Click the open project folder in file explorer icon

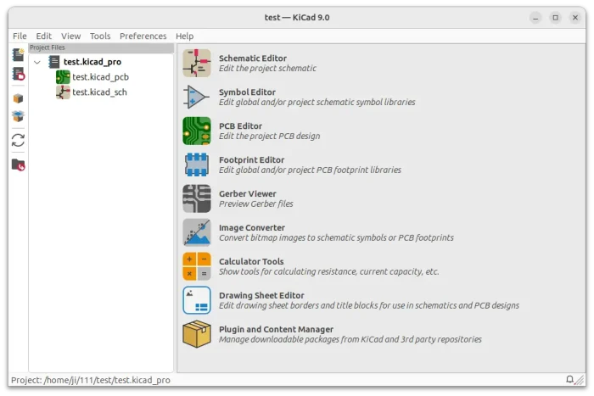coord(18,165)
